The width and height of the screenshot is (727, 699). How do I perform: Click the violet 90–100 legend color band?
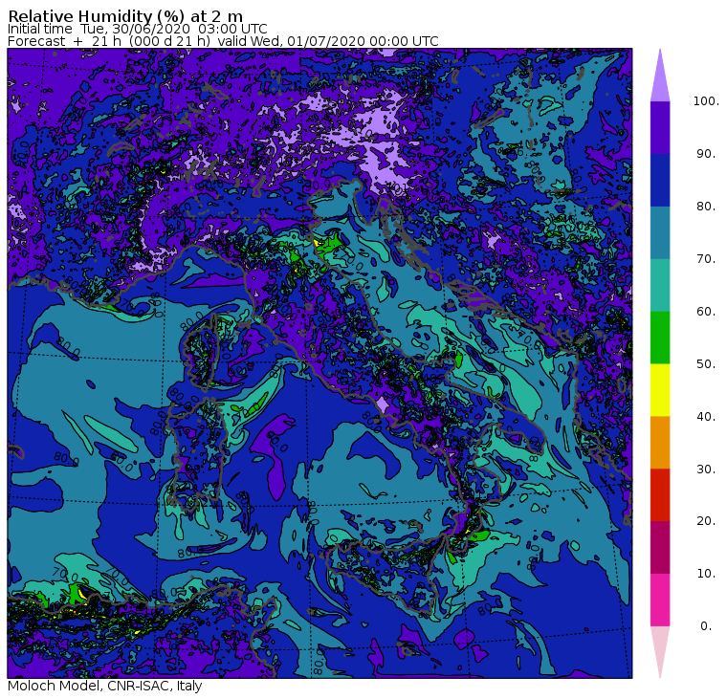660,127
